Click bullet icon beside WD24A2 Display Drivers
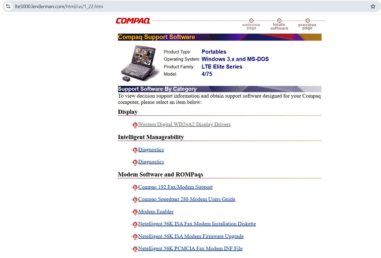 (x=135, y=125)
